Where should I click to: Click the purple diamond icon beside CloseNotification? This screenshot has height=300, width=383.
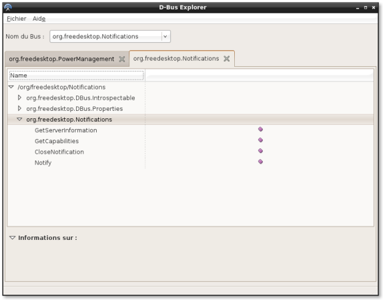click(260, 150)
